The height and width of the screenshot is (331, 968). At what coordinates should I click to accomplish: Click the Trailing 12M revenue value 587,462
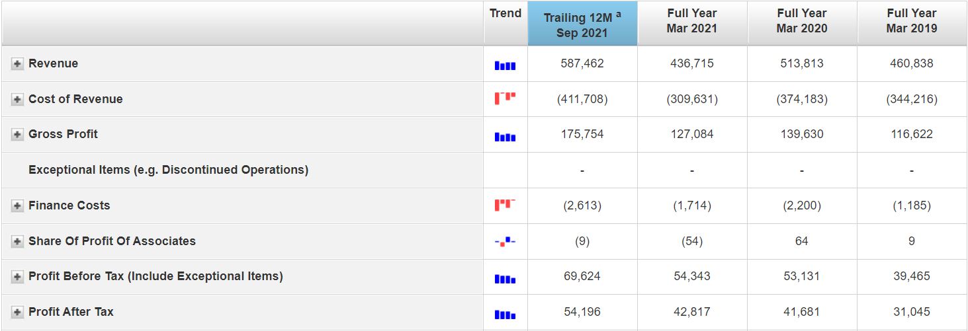click(x=582, y=63)
